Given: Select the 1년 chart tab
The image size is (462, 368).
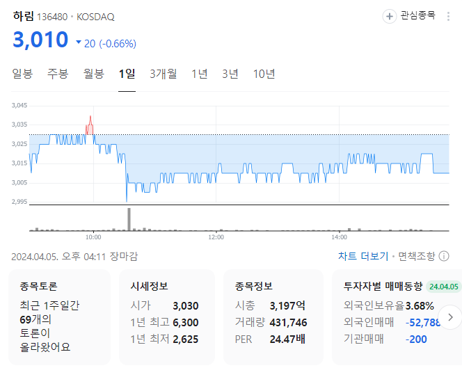Looking at the screenshot, I should point(200,74).
